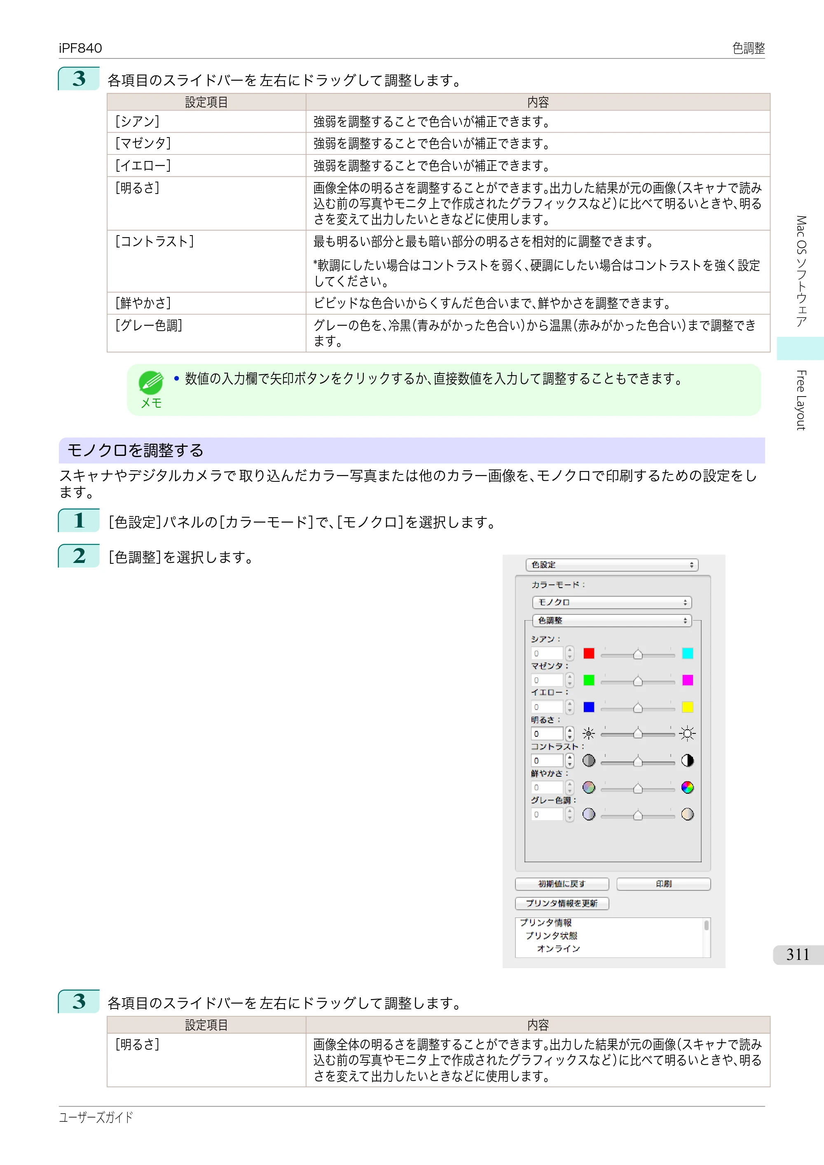
Task: Click the bright sun brightness icon
Action: (688, 734)
